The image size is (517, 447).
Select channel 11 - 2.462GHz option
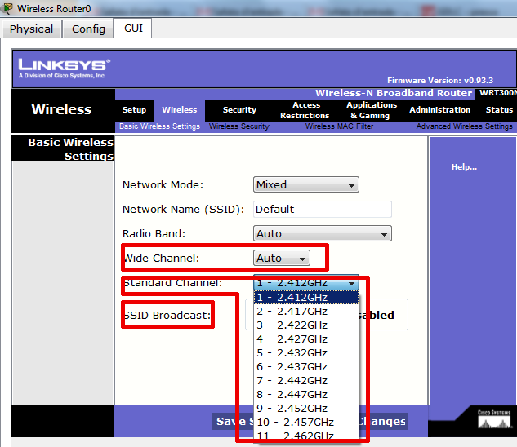(295, 436)
